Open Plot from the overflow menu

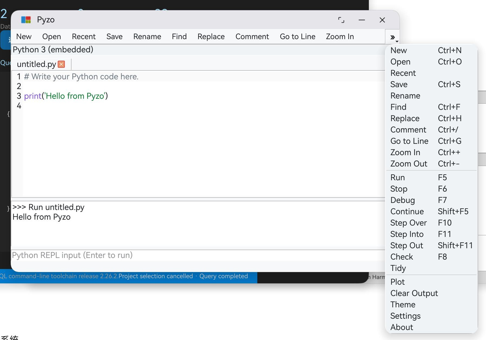click(x=431, y=282)
